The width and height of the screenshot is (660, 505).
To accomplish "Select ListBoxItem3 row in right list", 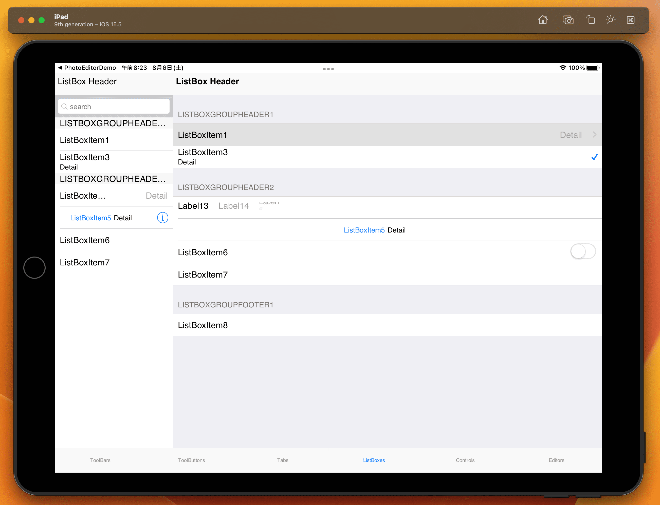I will tap(387, 157).
